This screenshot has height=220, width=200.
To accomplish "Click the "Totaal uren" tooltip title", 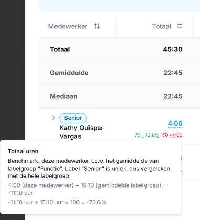I will coord(23,151).
